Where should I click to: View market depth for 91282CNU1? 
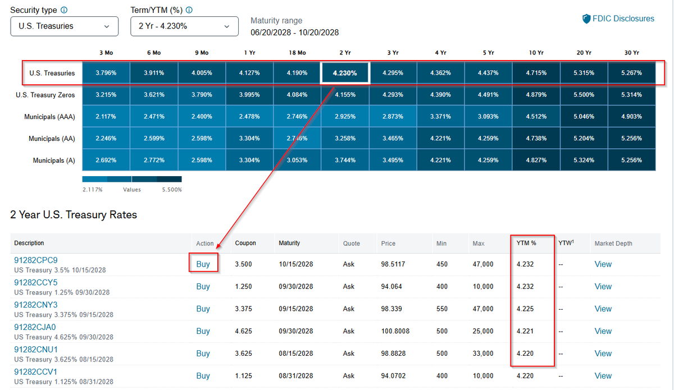603,354
